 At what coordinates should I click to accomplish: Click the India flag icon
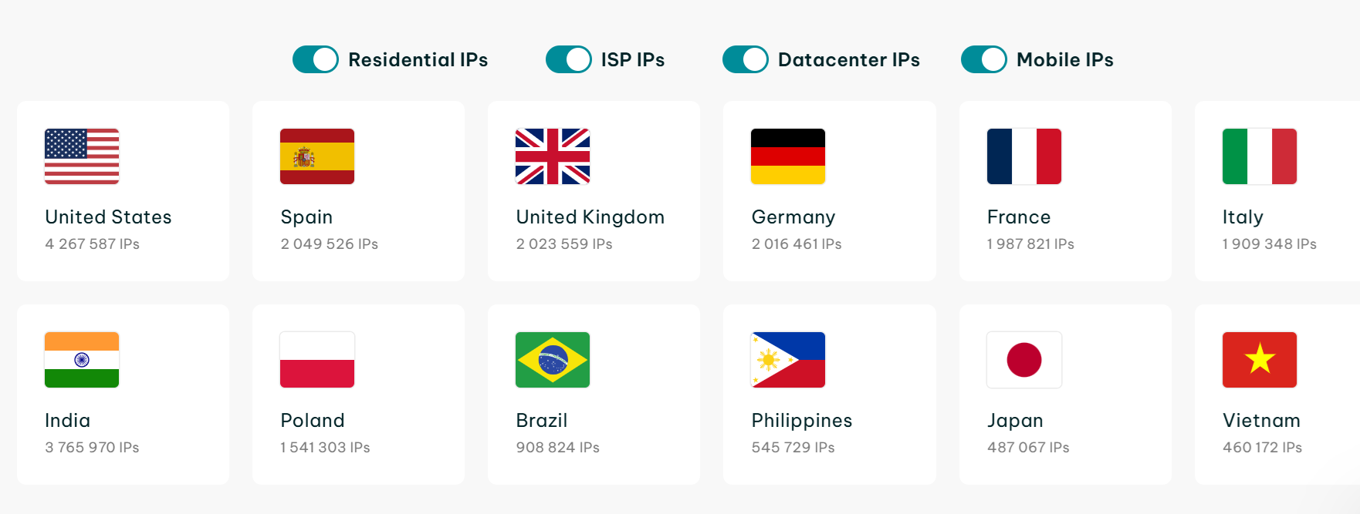[x=81, y=359]
